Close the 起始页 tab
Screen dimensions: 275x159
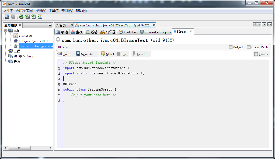coord(72,25)
